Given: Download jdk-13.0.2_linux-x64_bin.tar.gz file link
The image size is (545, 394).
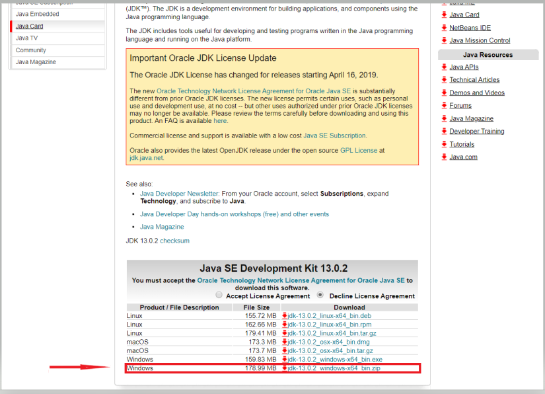Looking at the screenshot, I should pyautogui.click(x=332, y=333).
